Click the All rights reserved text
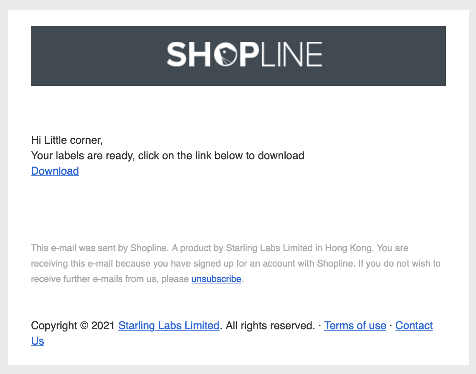476x374 pixels. (x=270, y=326)
